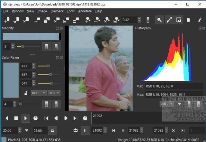Toggle the Histogram tool icon
206x142 pixels.
tap(179, 20)
